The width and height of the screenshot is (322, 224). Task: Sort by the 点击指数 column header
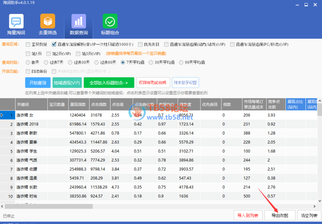pos(100,104)
